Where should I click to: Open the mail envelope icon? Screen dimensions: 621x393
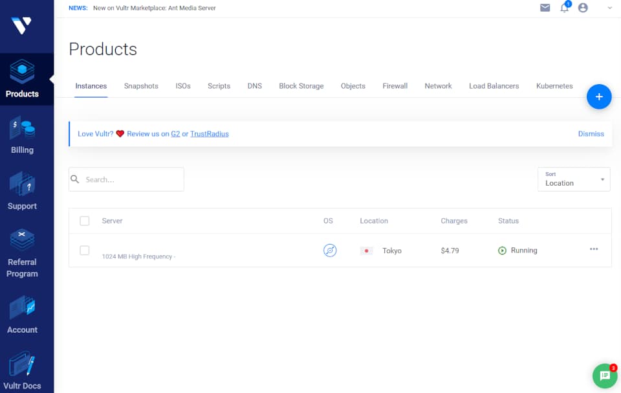[545, 8]
